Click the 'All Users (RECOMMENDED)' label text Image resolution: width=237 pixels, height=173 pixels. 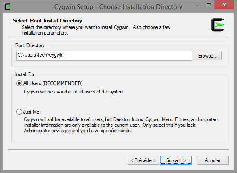pyautogui.click(x=53, y=83)
